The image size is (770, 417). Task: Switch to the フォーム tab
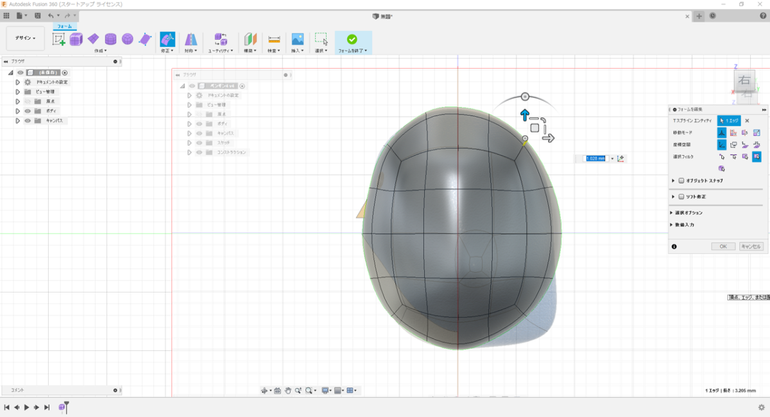pos(65,26)
